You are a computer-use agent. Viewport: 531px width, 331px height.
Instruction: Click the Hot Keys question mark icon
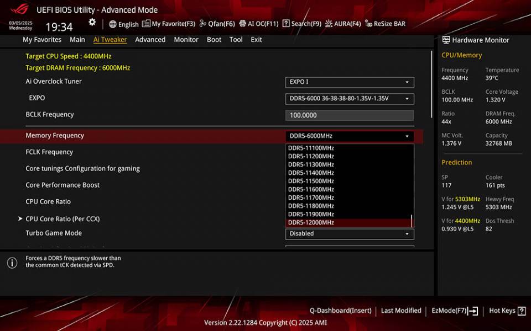[522, 311]
